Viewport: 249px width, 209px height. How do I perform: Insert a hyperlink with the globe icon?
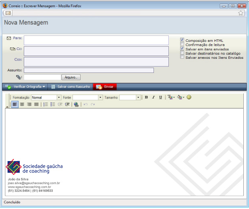76,104
